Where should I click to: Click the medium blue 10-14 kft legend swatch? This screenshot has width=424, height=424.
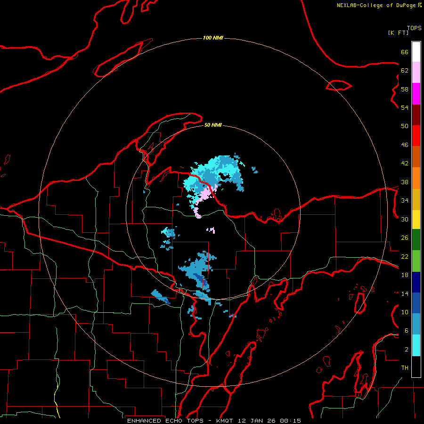coord(416,303)
